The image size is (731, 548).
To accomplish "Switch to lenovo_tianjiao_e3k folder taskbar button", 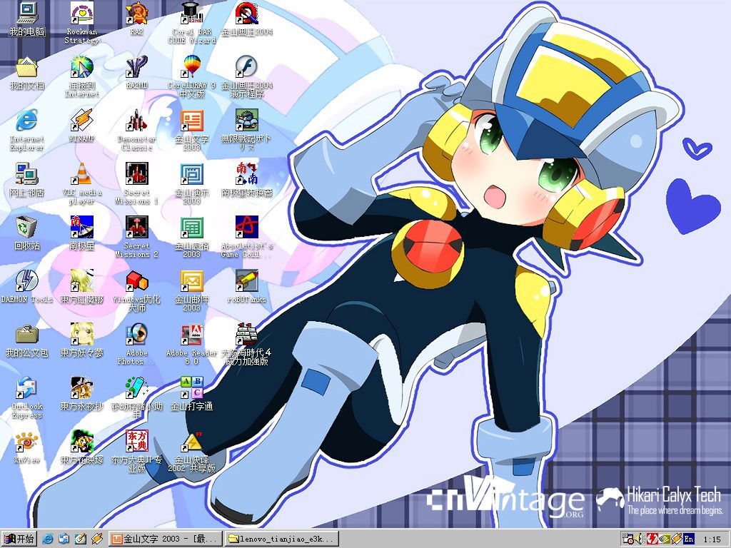I will pos(281,539).
